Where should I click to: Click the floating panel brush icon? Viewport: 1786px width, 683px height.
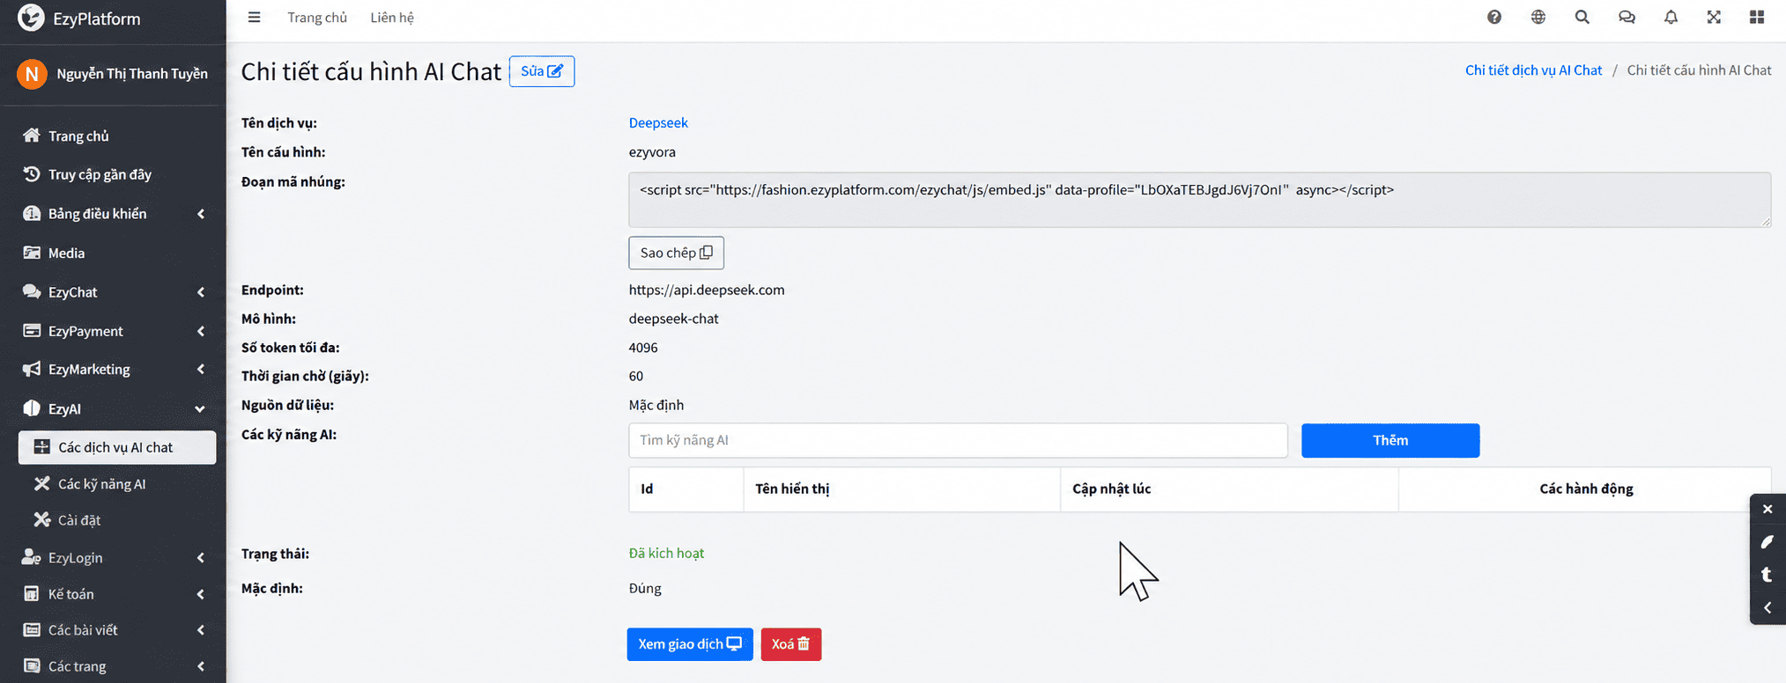1767,542
